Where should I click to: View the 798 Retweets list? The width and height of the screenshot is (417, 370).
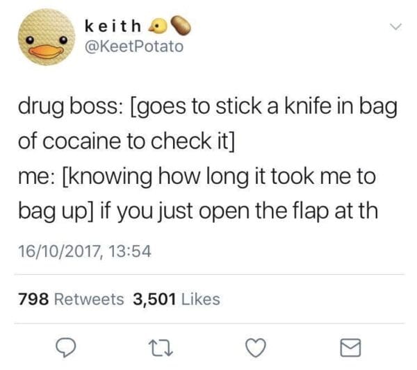[71, 299]
